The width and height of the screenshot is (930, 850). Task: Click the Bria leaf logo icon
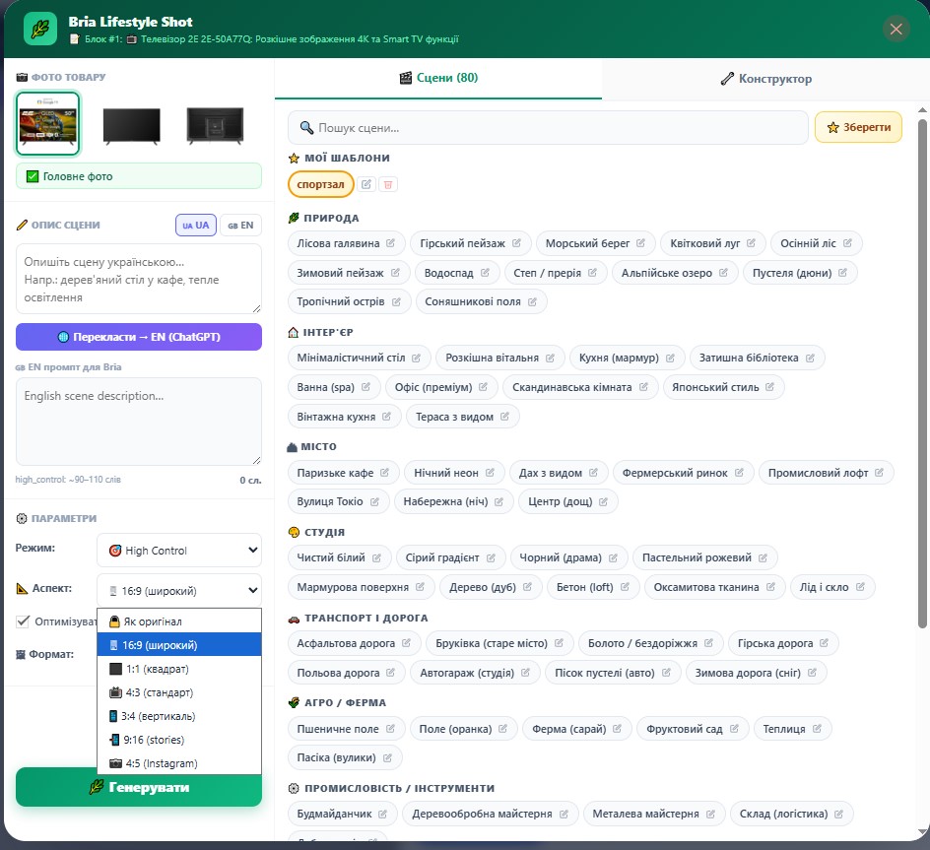[x=40, y=29]
